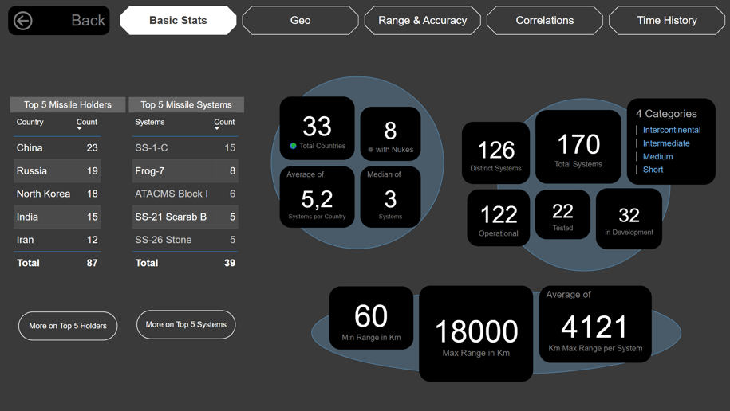Viewport: 730px width, 411px height.
Task: Open the Time History tab
Action: click(x=667, y=21)
